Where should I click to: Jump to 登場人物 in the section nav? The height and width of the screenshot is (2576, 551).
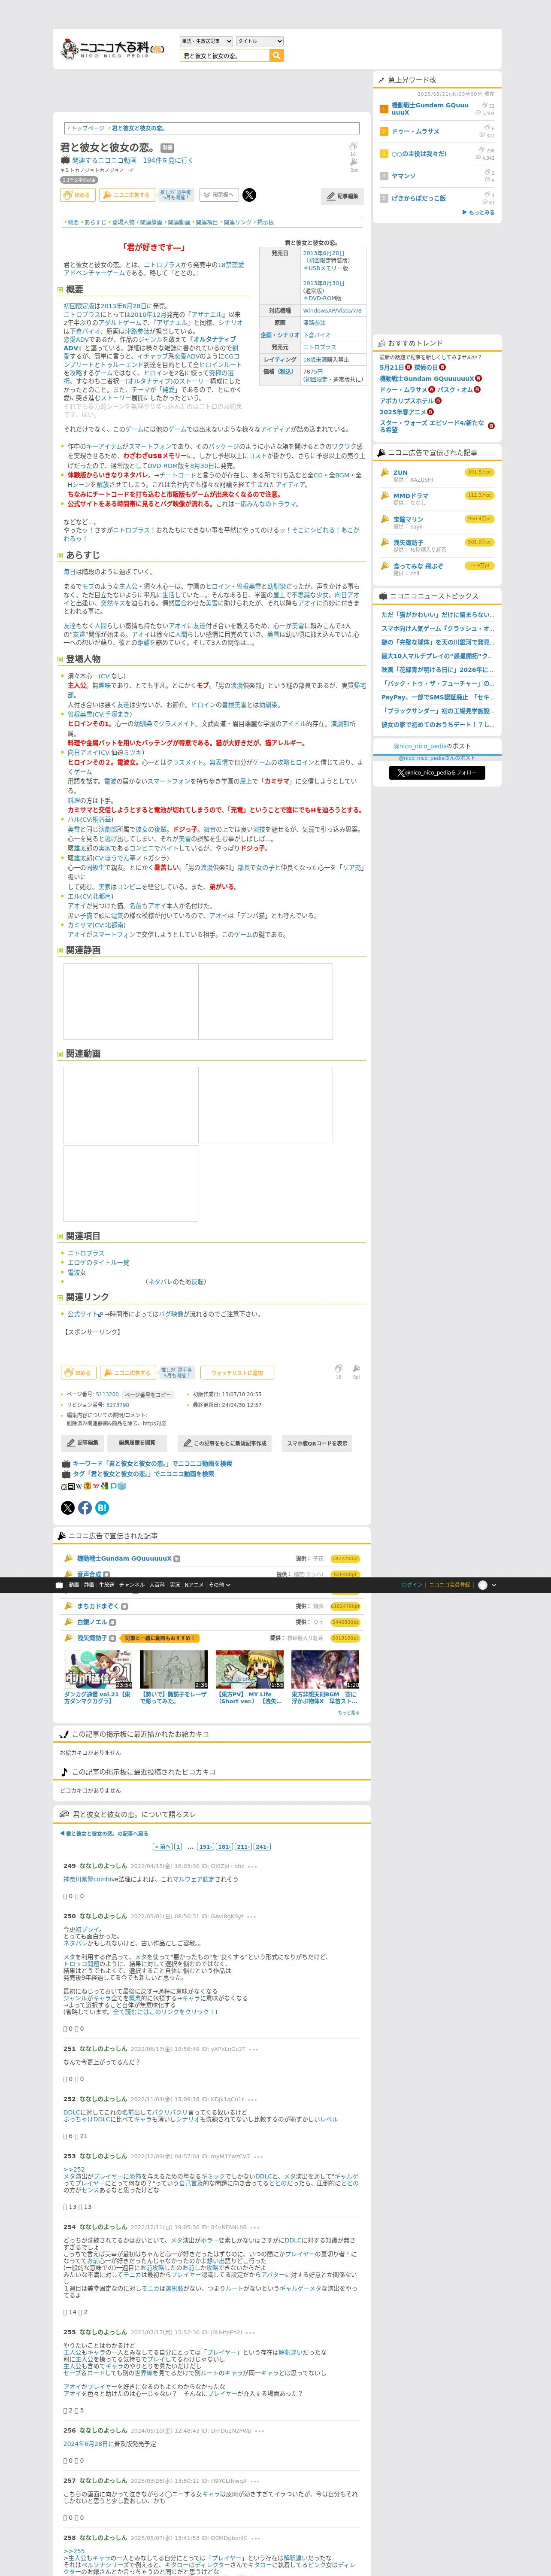tap(123, 222)
